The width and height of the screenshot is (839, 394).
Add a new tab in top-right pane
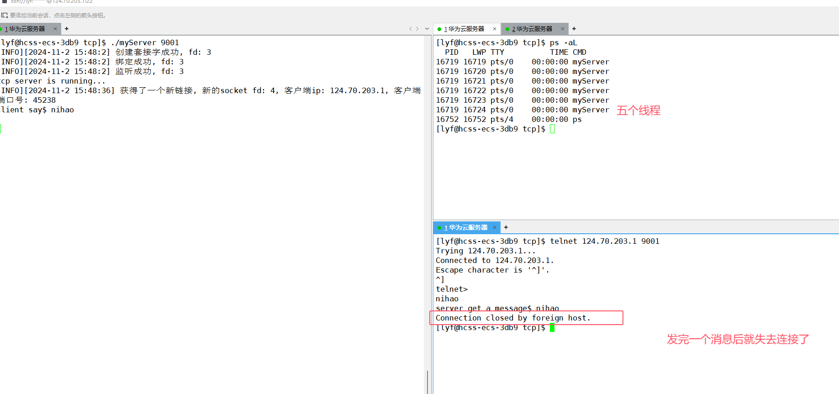pos(574,29)
